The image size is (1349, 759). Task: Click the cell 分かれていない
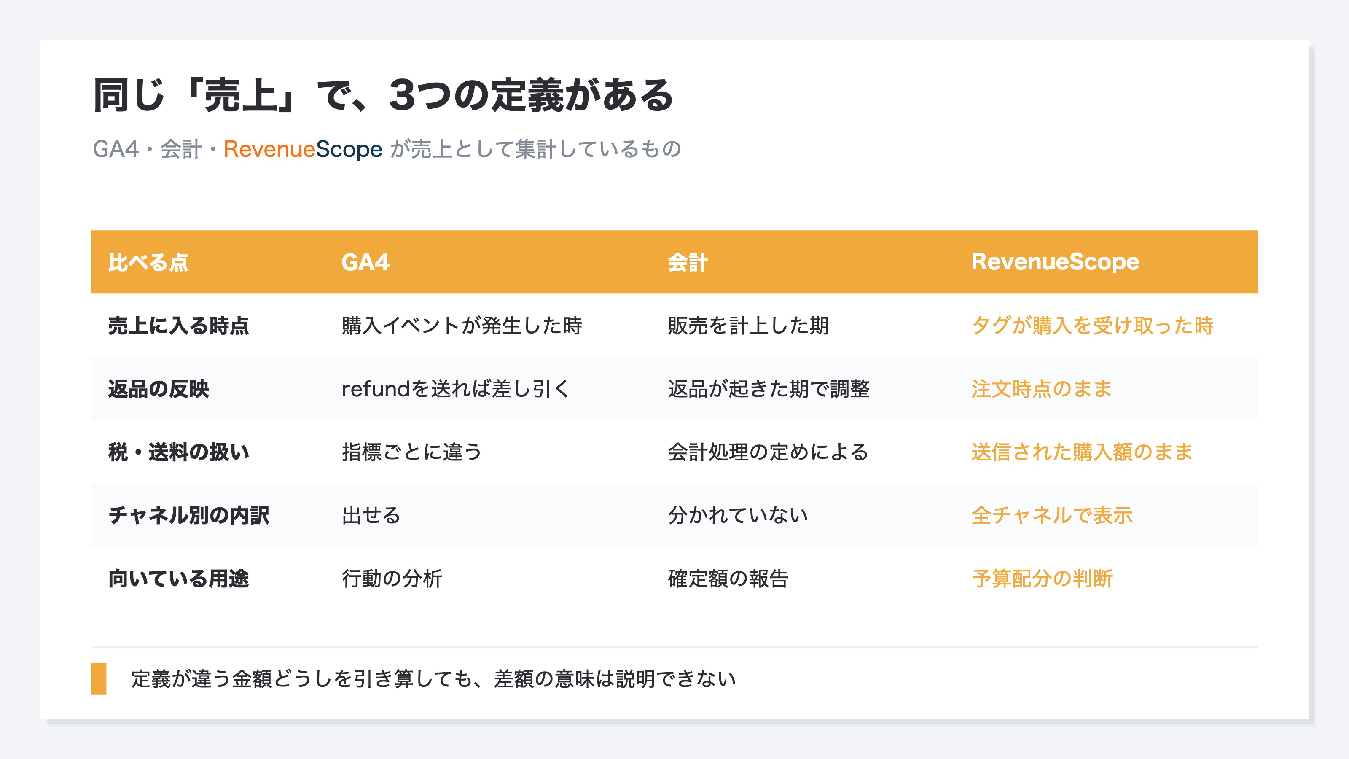[x=738, y=515]
